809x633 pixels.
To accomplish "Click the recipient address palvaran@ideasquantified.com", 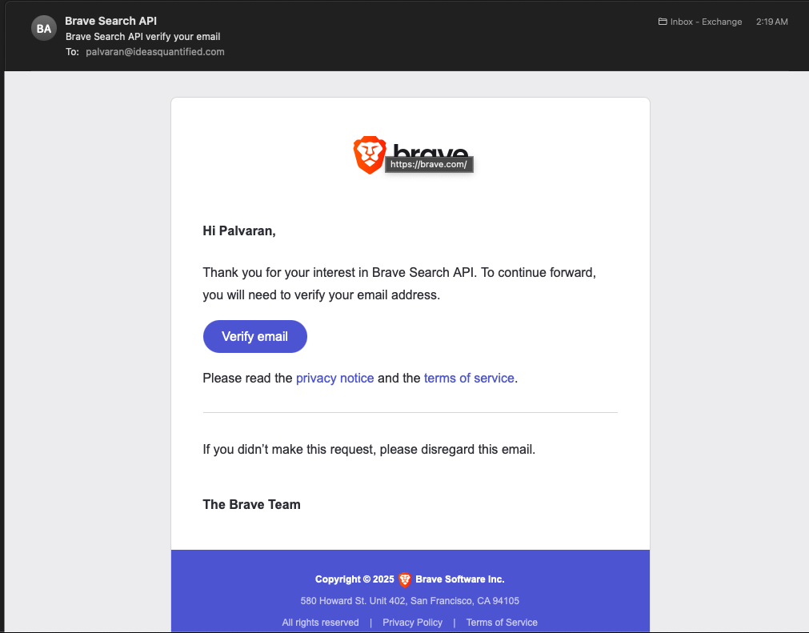I will 154,51.
